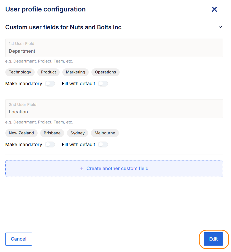Click the Cancel button
The width and height of the screenshot is (231, 252).
click(19, 239)
